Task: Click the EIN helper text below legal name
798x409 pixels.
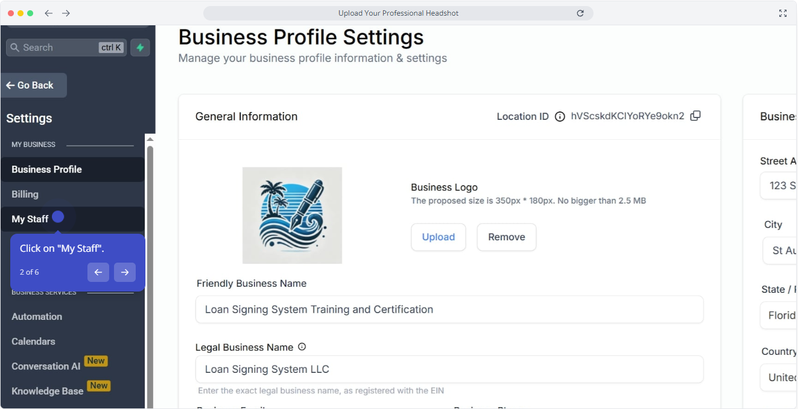Action: tap(321, 391)
